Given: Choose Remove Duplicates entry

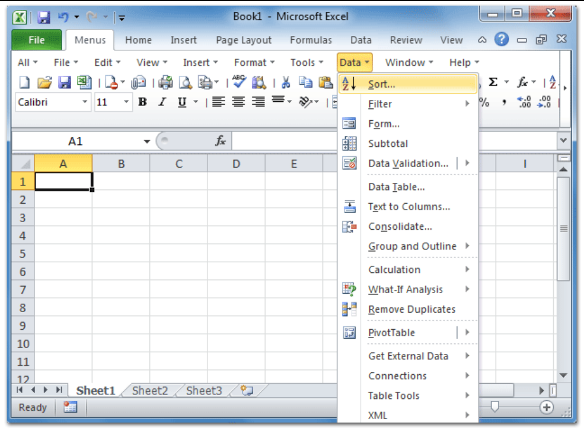Looking at the screenshot, I should pyautogui.click(x=409, y=309).
